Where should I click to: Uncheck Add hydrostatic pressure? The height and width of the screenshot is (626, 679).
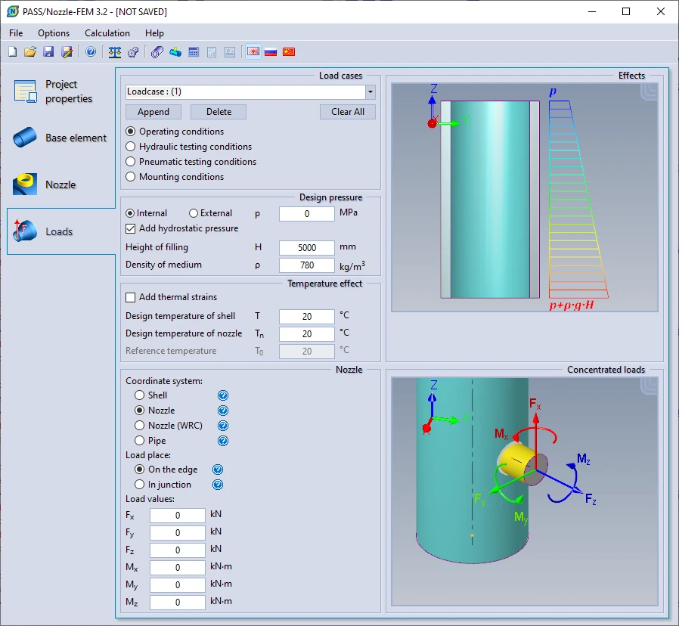coord(131,228)
